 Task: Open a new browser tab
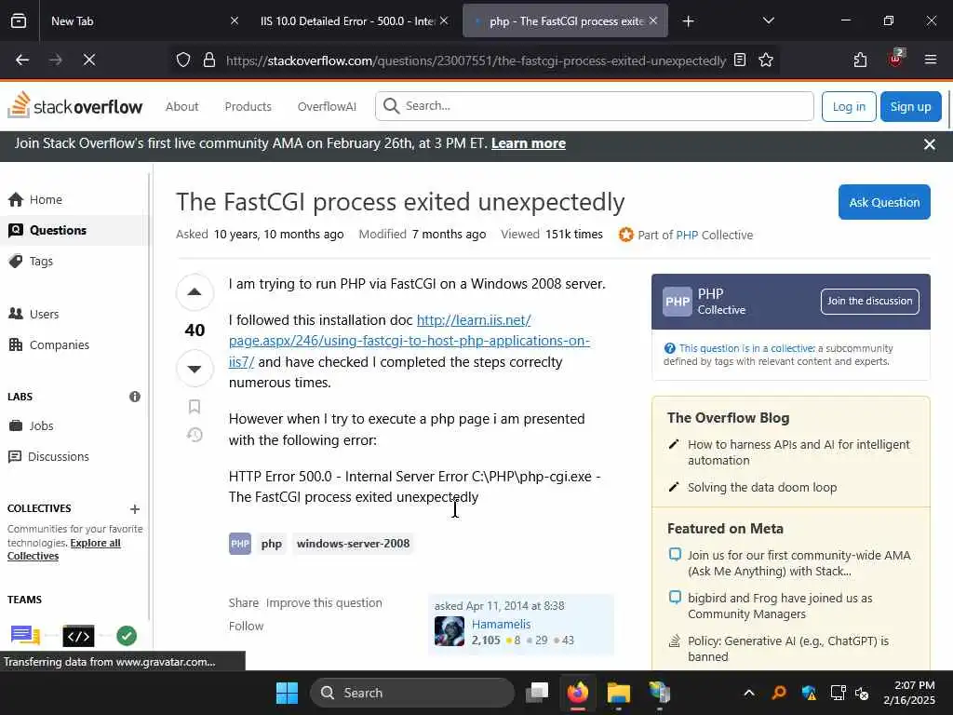click(x=688, y=21)
